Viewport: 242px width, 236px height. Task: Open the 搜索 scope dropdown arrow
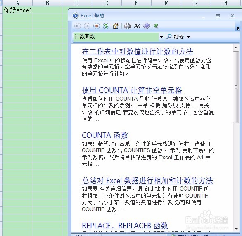pyautogui.click(x=188, y=37)
